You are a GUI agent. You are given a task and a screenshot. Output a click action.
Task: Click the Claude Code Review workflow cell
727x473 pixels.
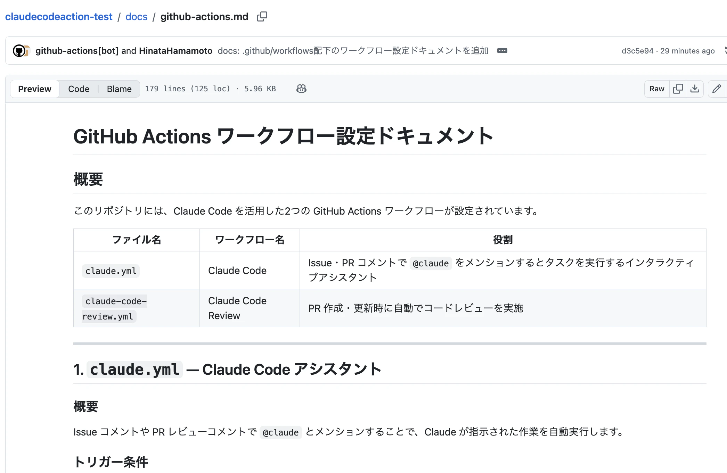[x=250, y=308]
